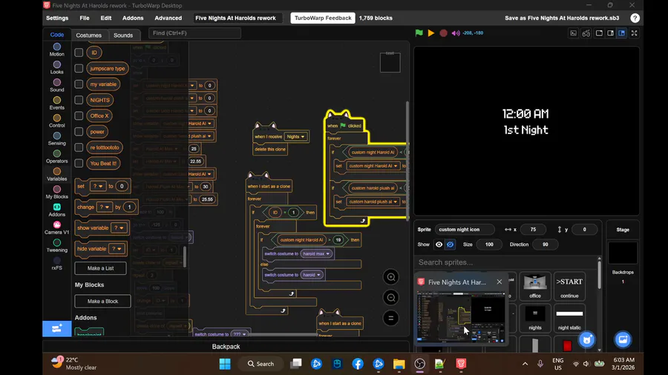Screen dimensions: 668x375
Task: Open Windows taskbar Search
Action: 261,364
